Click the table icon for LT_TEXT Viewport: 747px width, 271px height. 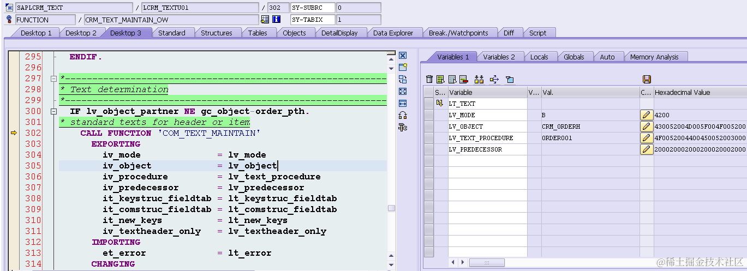(x=439, y=104)
